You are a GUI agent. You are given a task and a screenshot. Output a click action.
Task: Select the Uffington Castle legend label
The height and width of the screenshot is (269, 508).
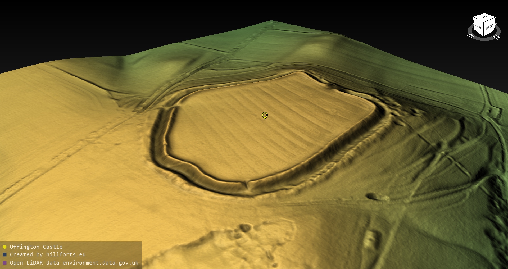pyautogui.click(x=36, y=247)
